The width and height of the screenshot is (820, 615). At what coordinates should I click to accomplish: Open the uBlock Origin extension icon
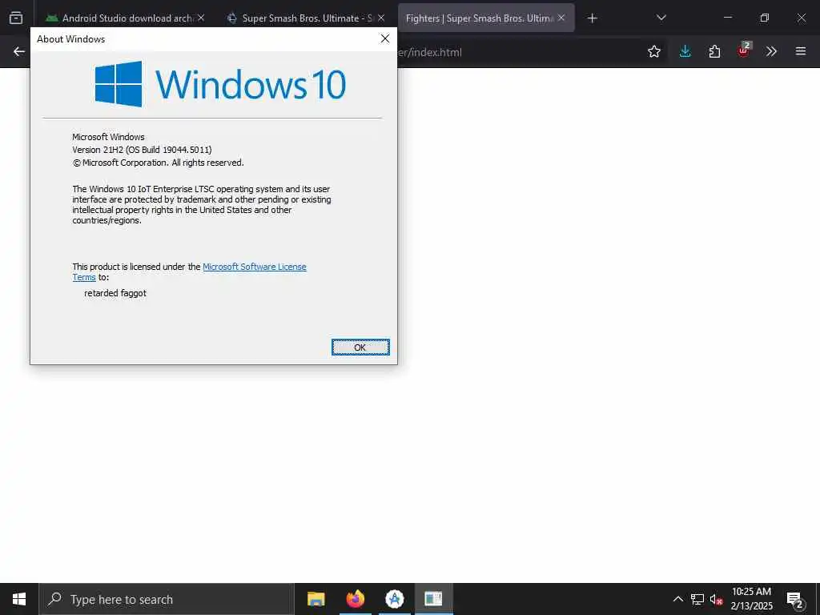coord(744,50)
